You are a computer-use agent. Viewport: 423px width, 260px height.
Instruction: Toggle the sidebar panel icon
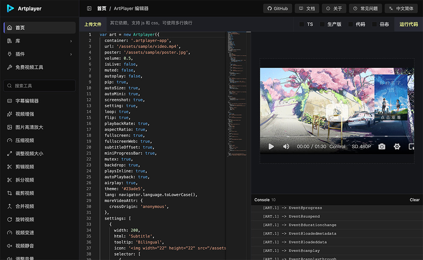(89, 8)
